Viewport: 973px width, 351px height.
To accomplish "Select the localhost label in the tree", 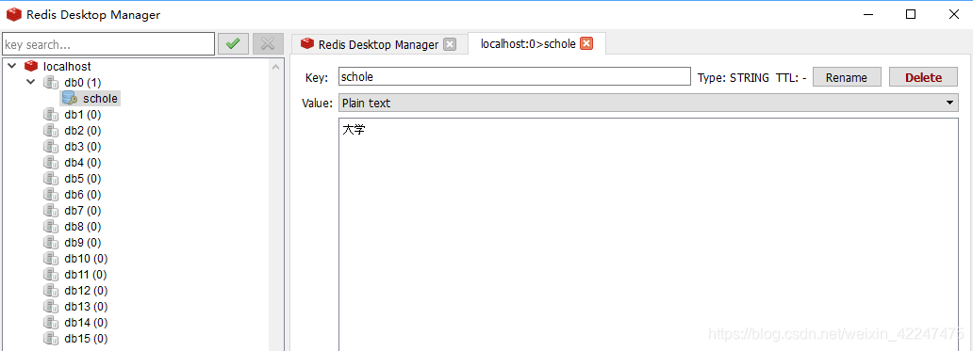I will 67,66.
